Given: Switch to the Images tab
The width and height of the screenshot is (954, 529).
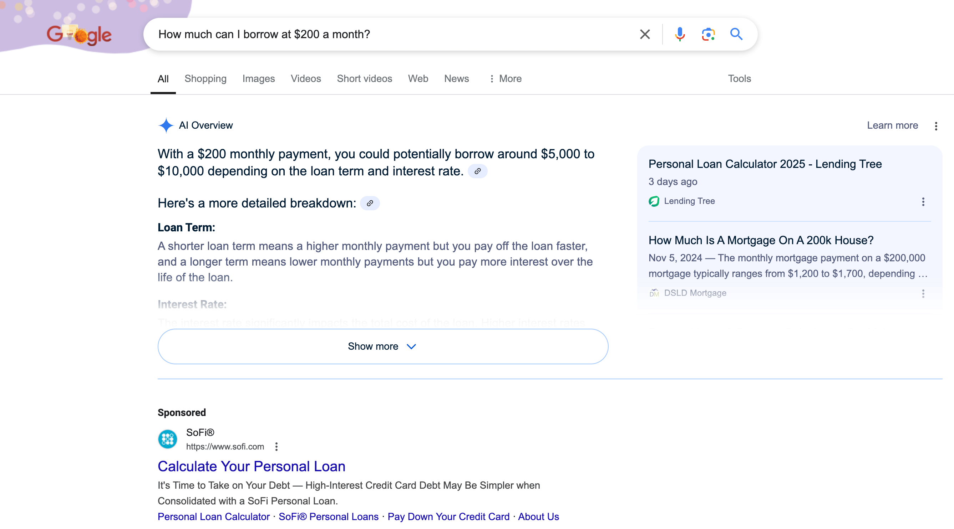Looking at the screenshot, I should click(258, 78).
